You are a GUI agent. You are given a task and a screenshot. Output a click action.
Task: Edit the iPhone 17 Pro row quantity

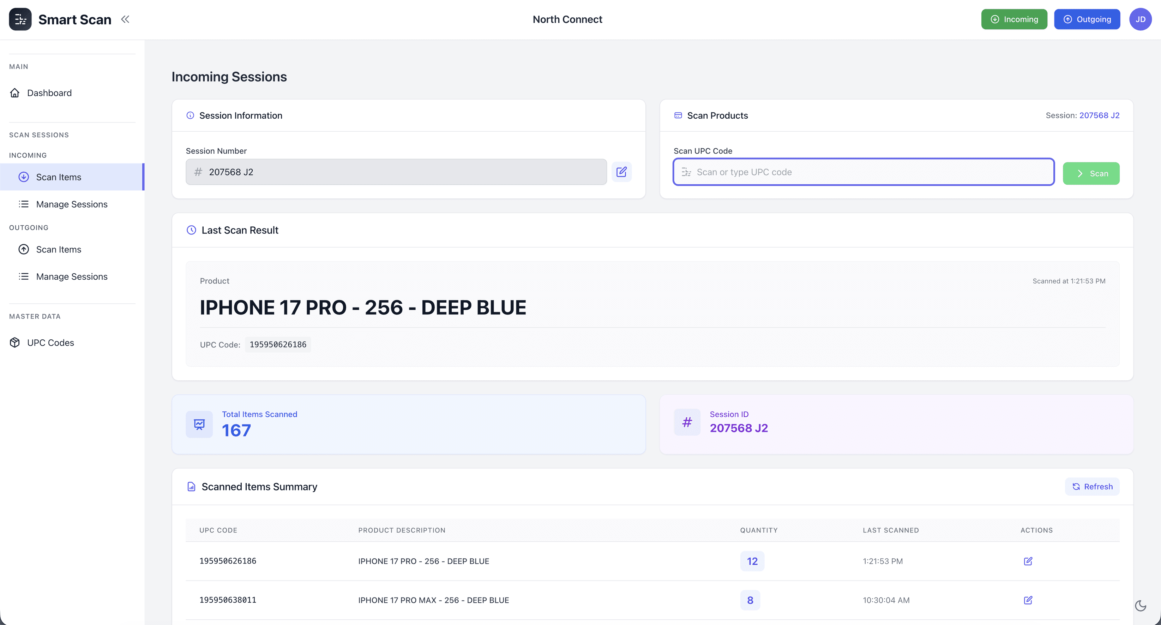(1028, 561)
